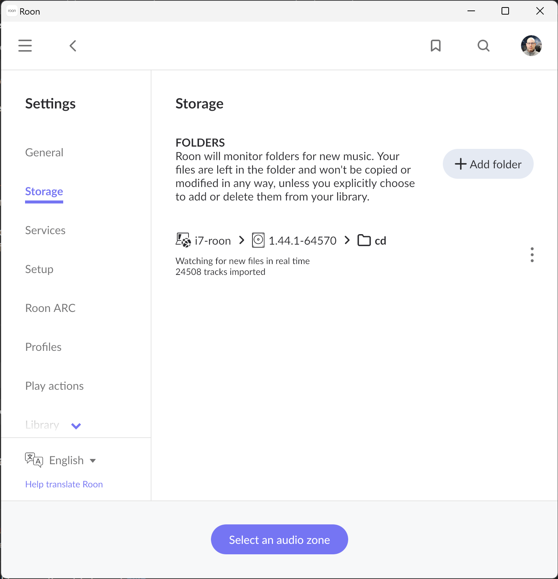558x579 pixels.
Task: Click the i7-roon network computer icon
Action: 183,240
